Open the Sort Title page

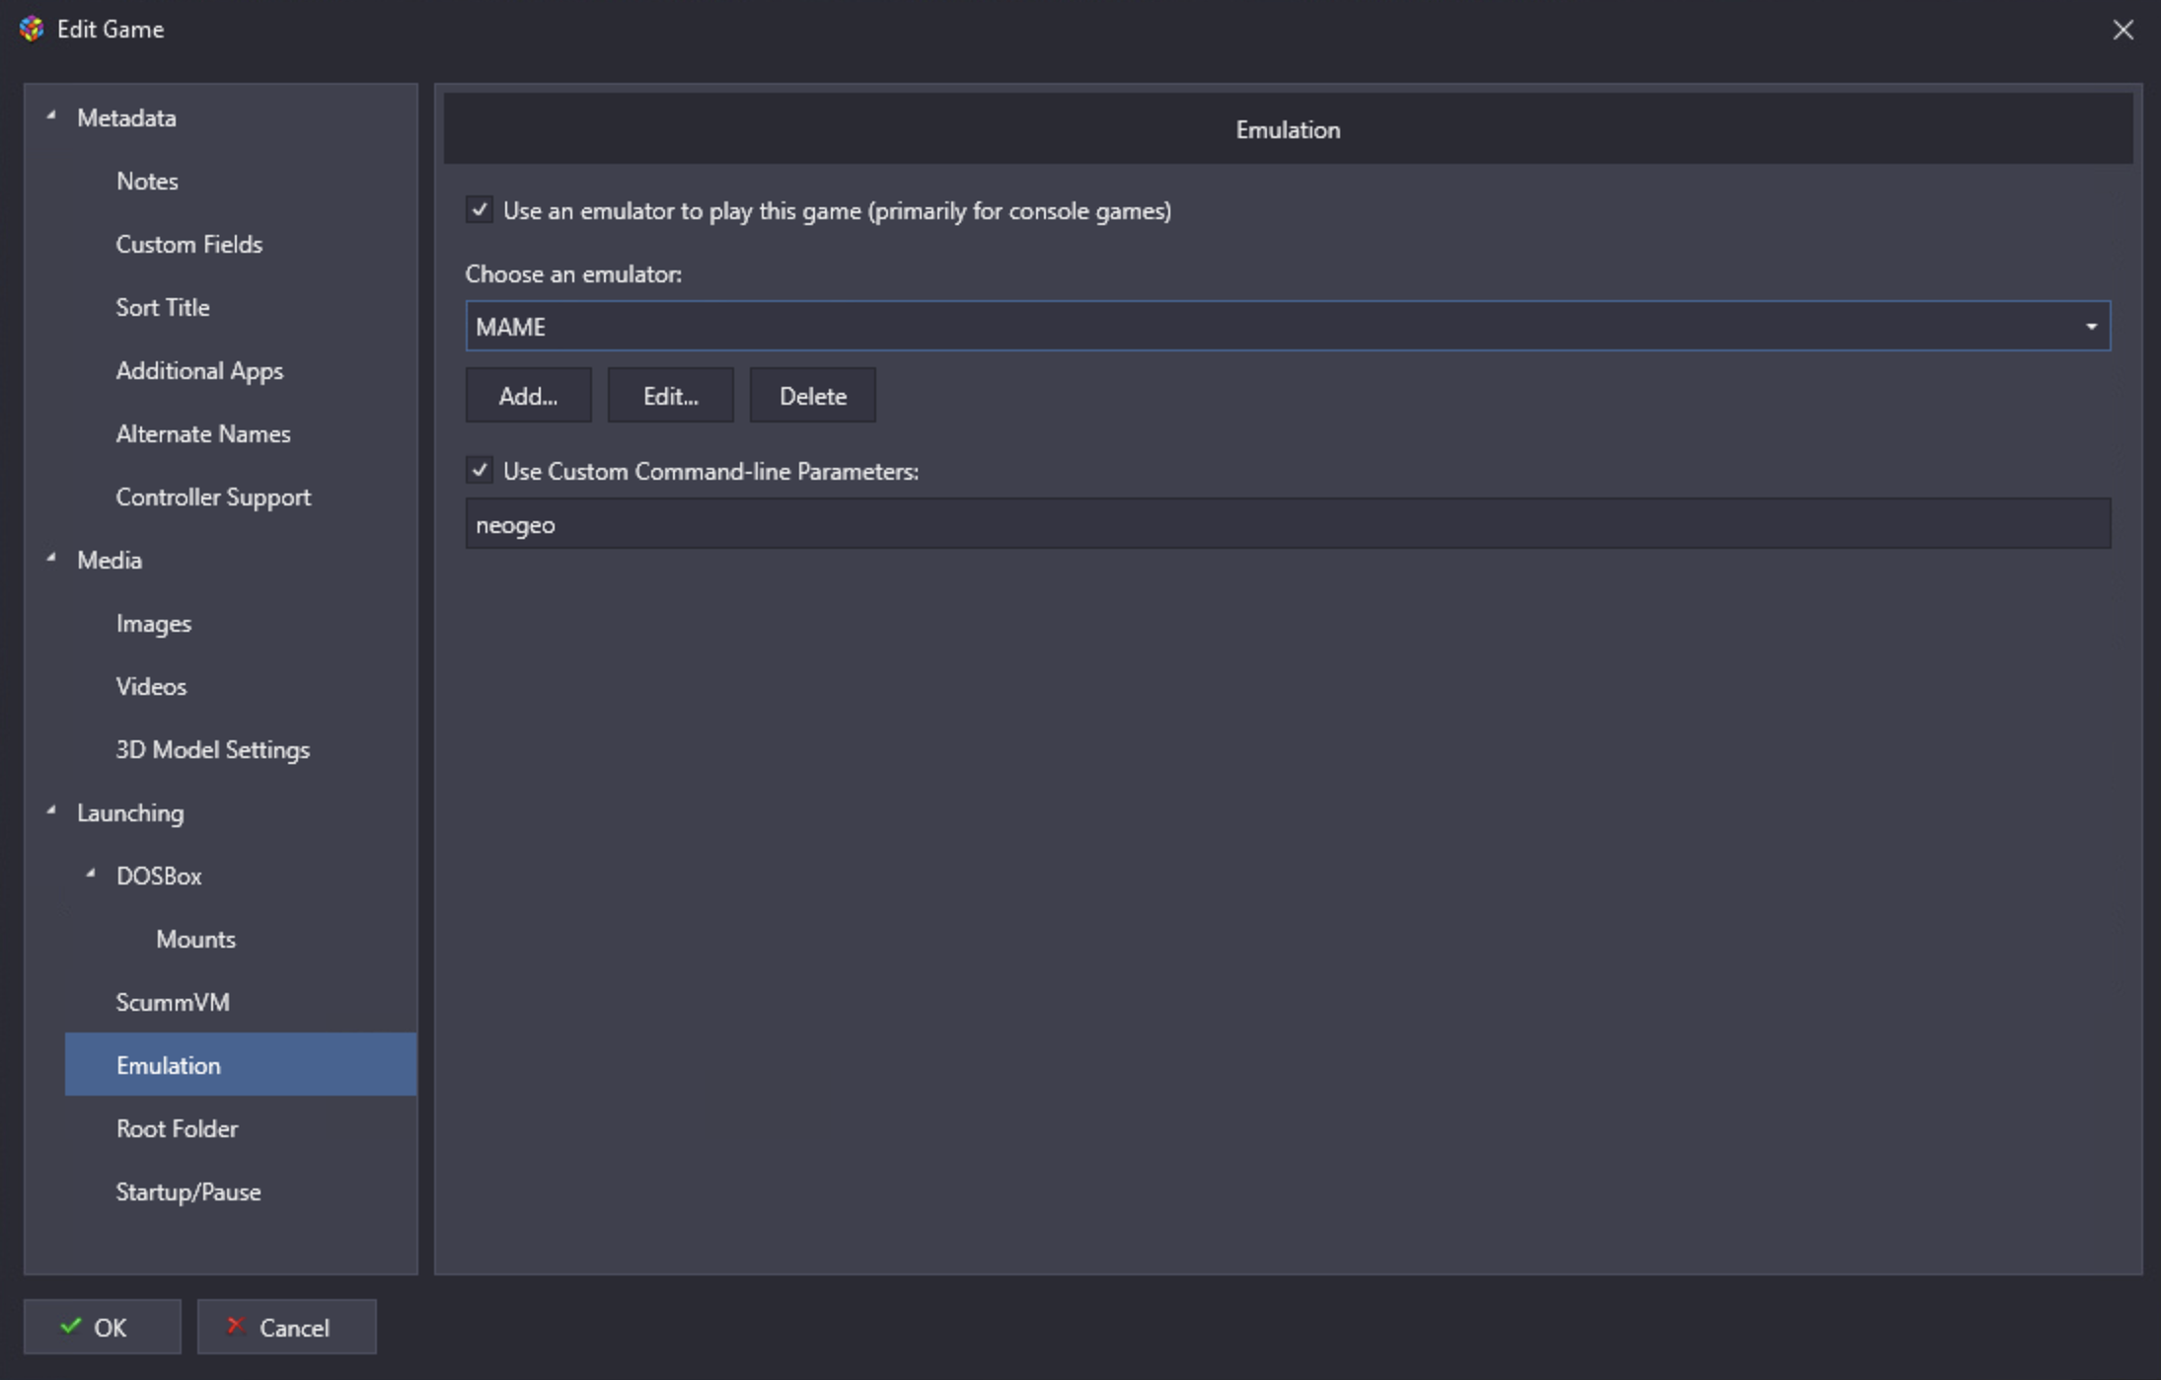point(163,308)
